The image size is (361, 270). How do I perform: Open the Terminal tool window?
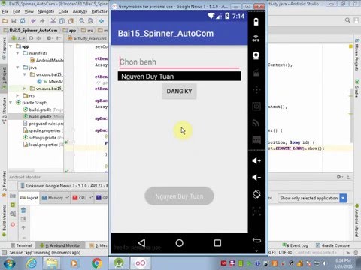click(22, 245)
